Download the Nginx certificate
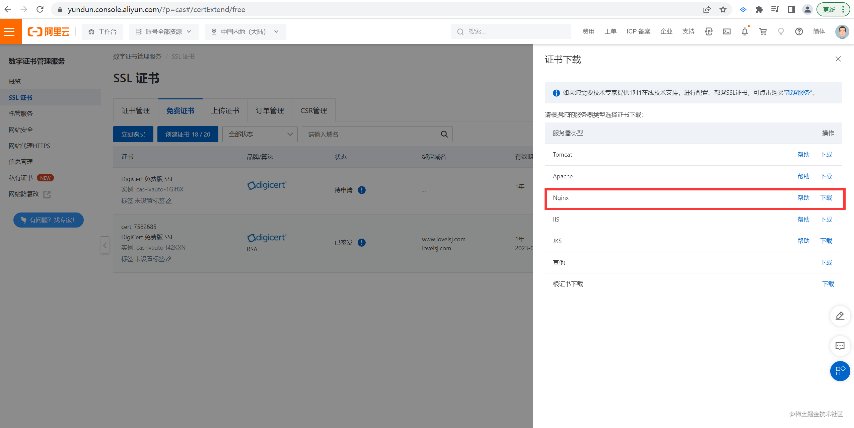This screenshot has width=854, height=428. click(x=826, y=198)
